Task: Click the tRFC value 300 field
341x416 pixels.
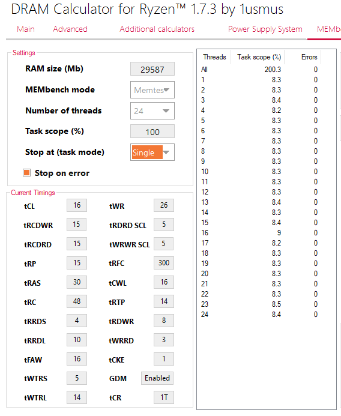Action: 164,263
